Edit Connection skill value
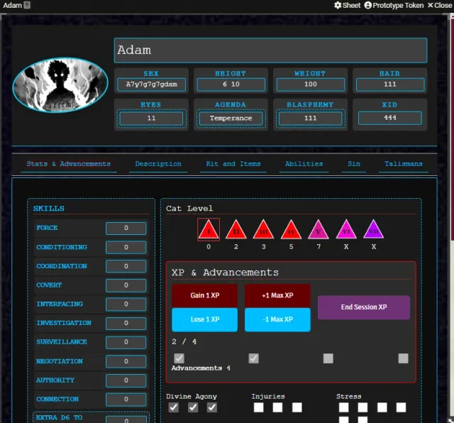454x423 pixels. point(126,400)
